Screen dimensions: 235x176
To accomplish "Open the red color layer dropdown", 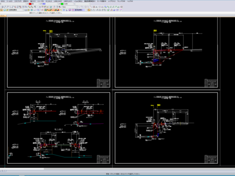I will 34,4.
